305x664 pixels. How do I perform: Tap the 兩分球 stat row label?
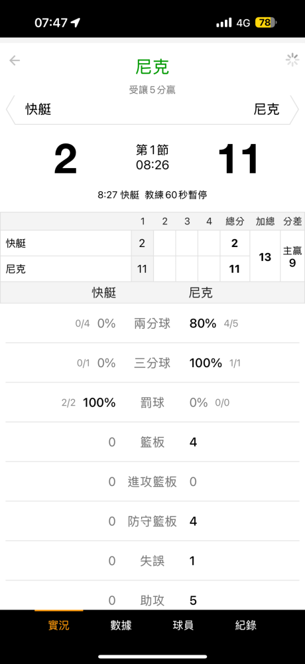152,324
